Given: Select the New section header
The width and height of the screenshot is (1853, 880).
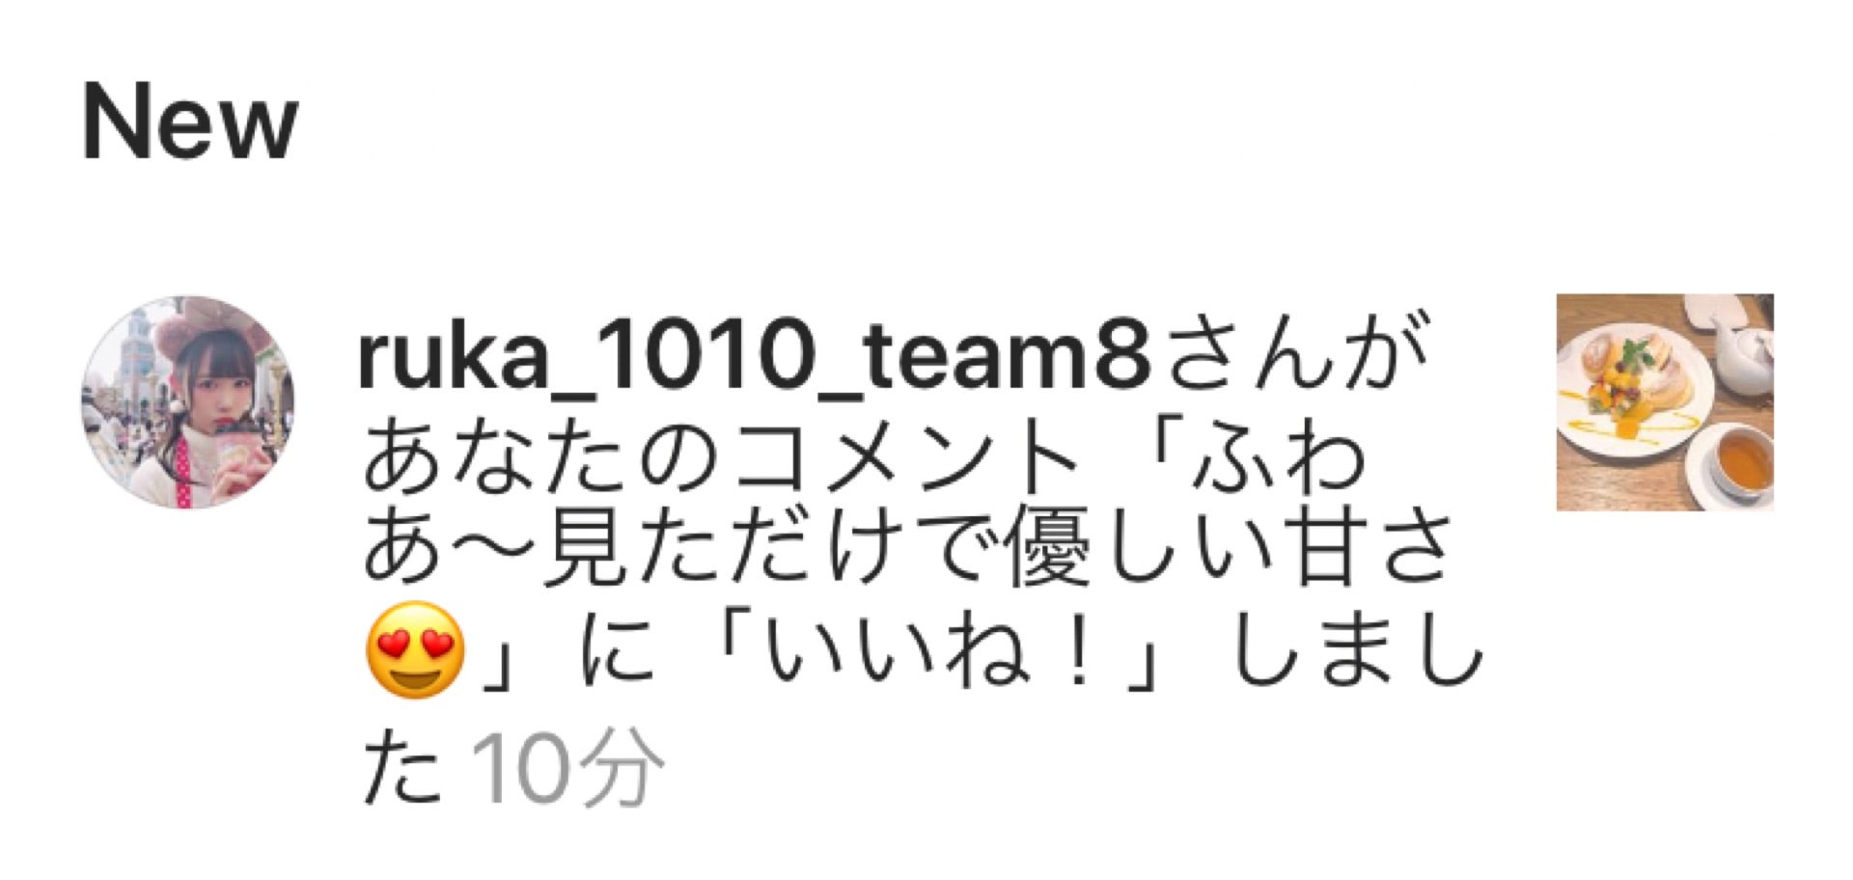Looking at the screenshot, I should pyautogui.click(x=190, y=123).
